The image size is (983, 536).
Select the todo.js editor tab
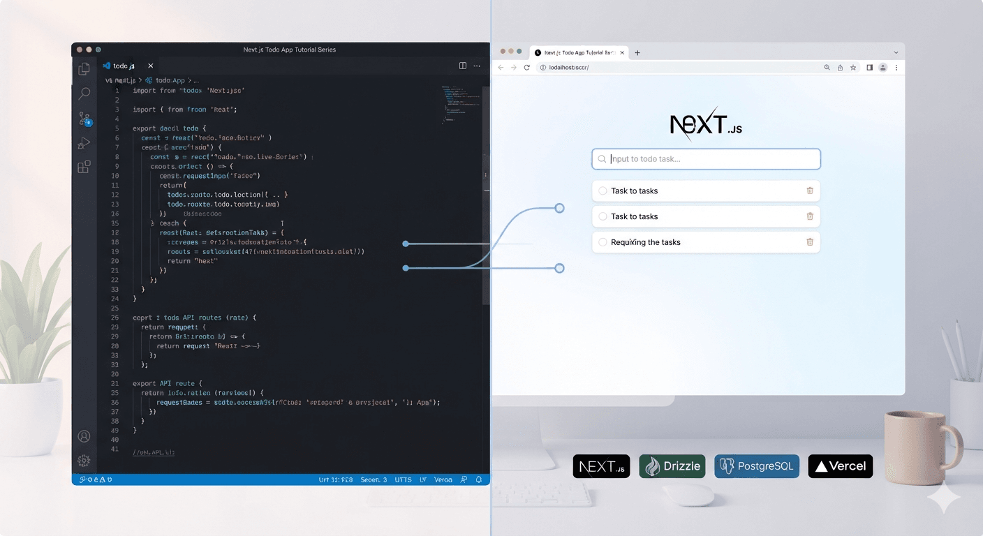(x=128, y=66)
